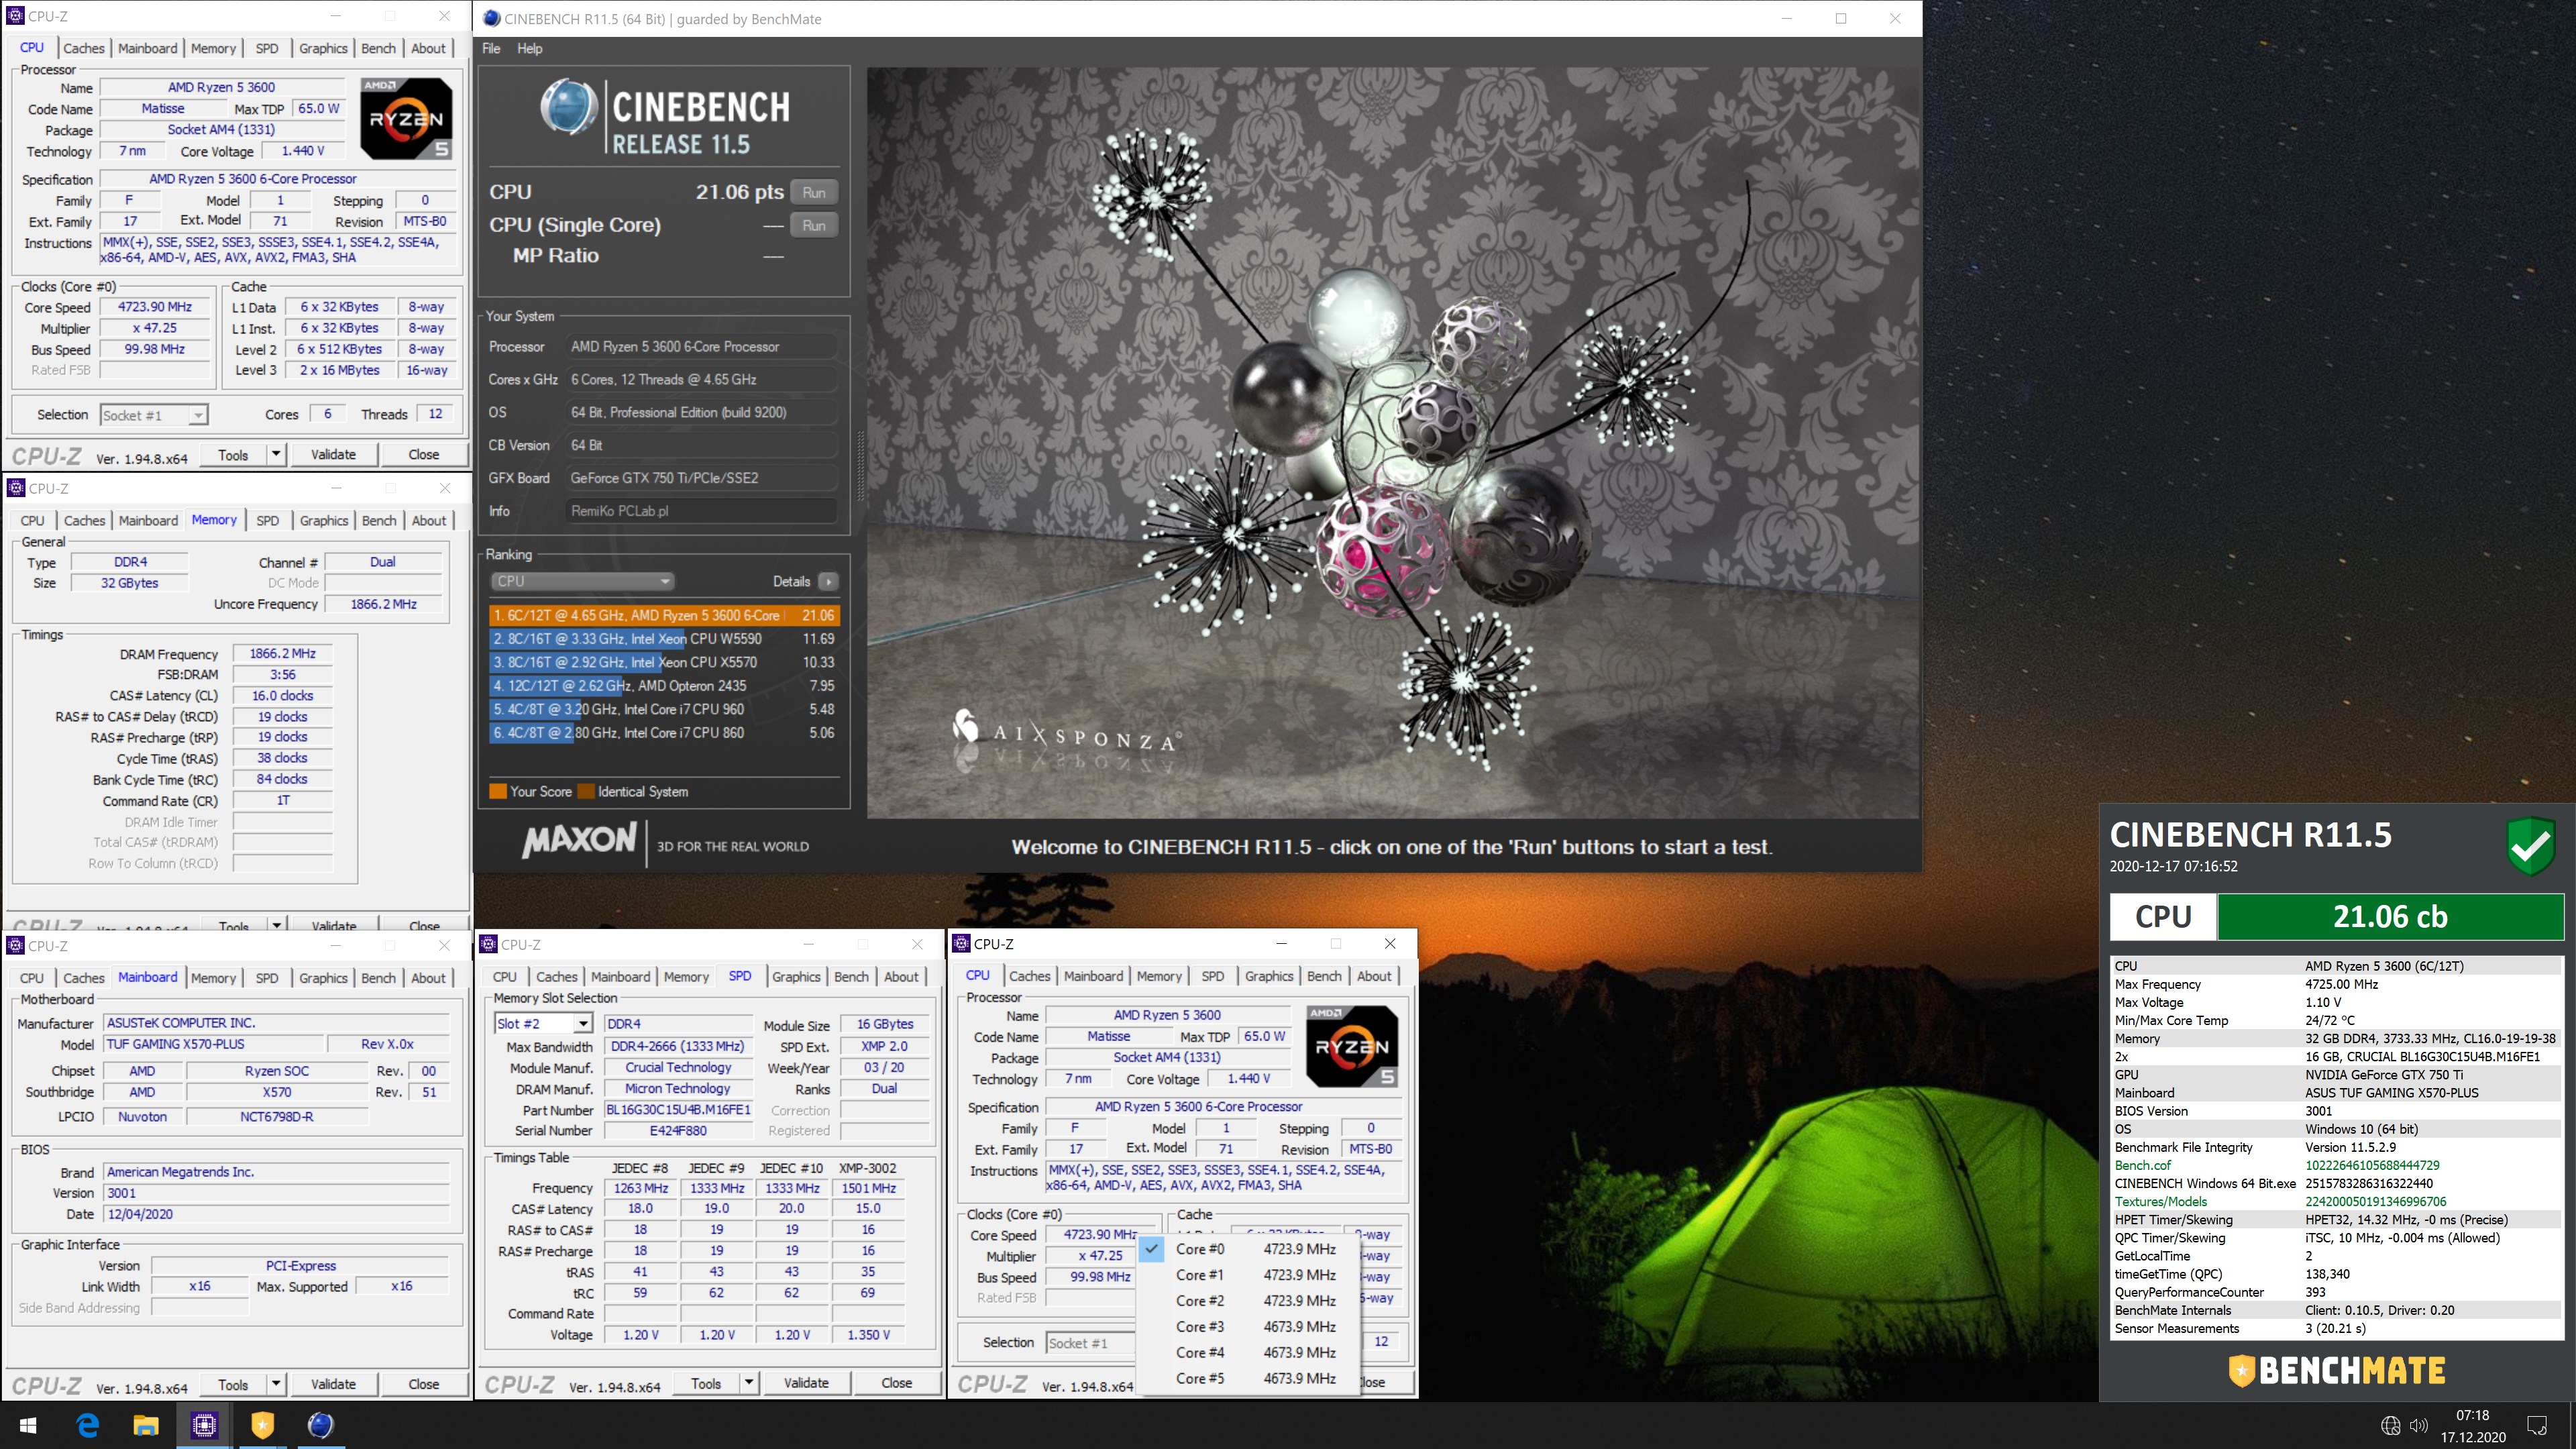
Task: Select top ranking entry Ryzen 5 3600 21.06
Action: point(664,615)
